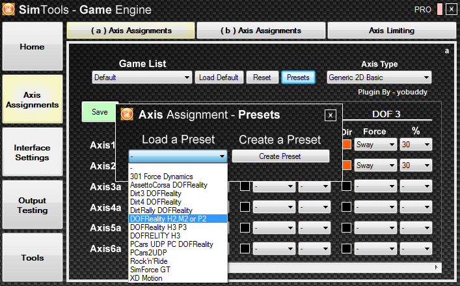
Task: Toggle Axis1 DOF 3 orange direction box
Action: [x=347, y=145]
